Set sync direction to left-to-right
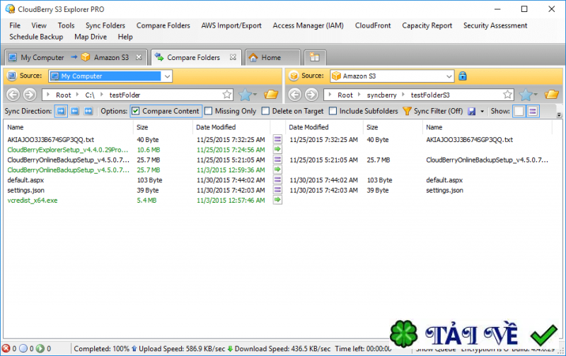The image size is (566, 356). coord(61,111)
